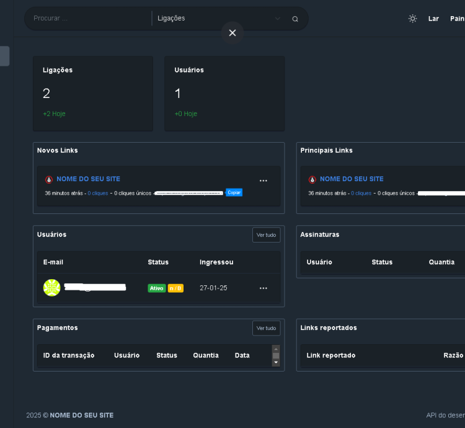Open NOME DO SEU SITE link in Novos Links
The height and width of the screenshot is (428, 465).
(88, 179)
